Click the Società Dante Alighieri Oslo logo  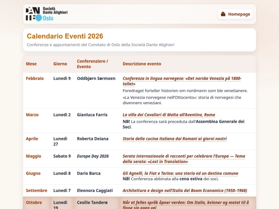(x=47, y=14)
